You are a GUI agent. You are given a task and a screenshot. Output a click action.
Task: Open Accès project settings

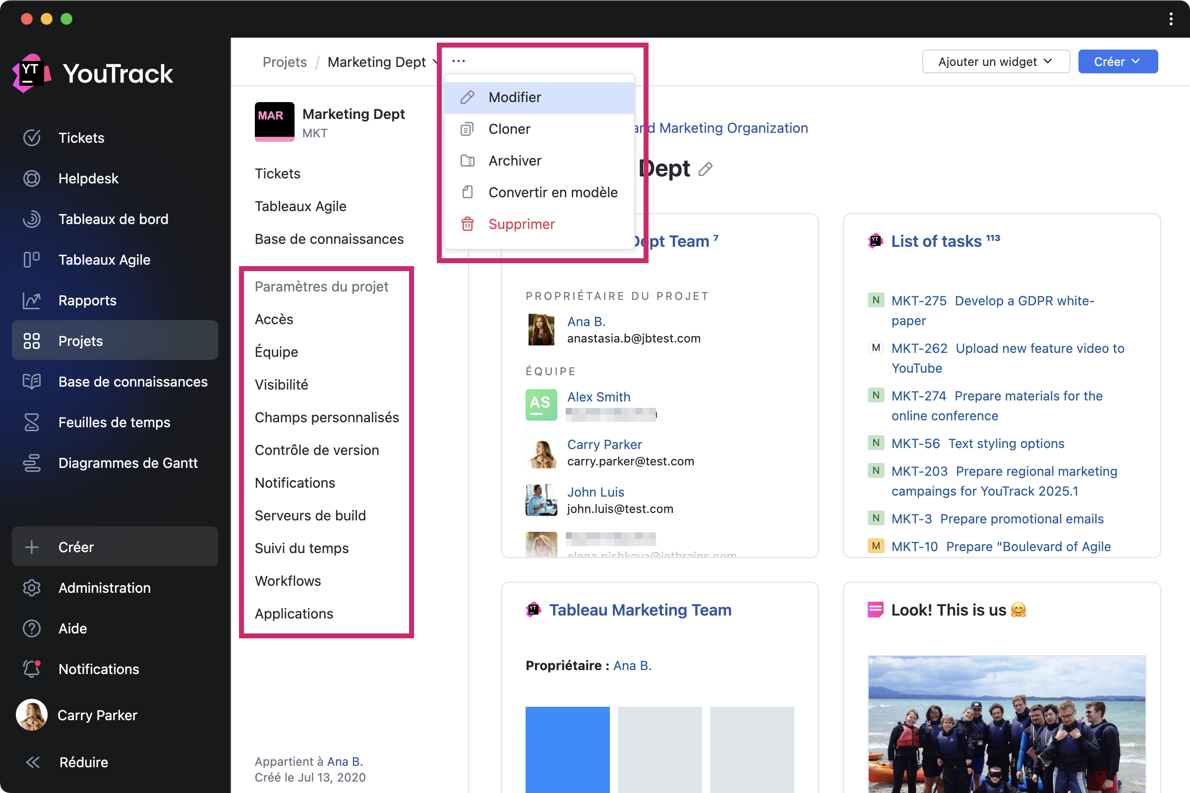tap(274, 319)
